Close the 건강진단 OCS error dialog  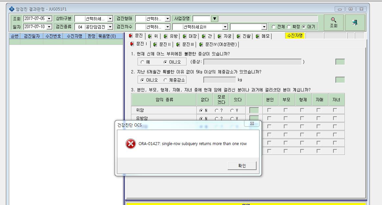[x=252, y=124]
